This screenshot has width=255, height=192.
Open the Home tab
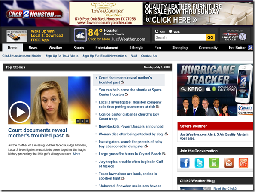(x=13, y=48)
